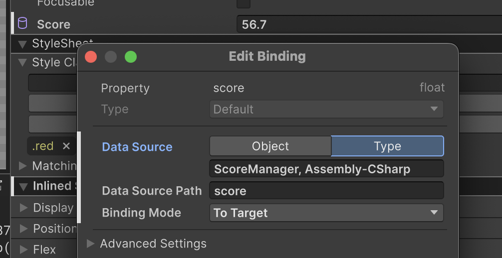The height and width of the screenshot is (258, 502).
Task: Expand the Matching Selectors foldout
Action: [x=22, y=165]
